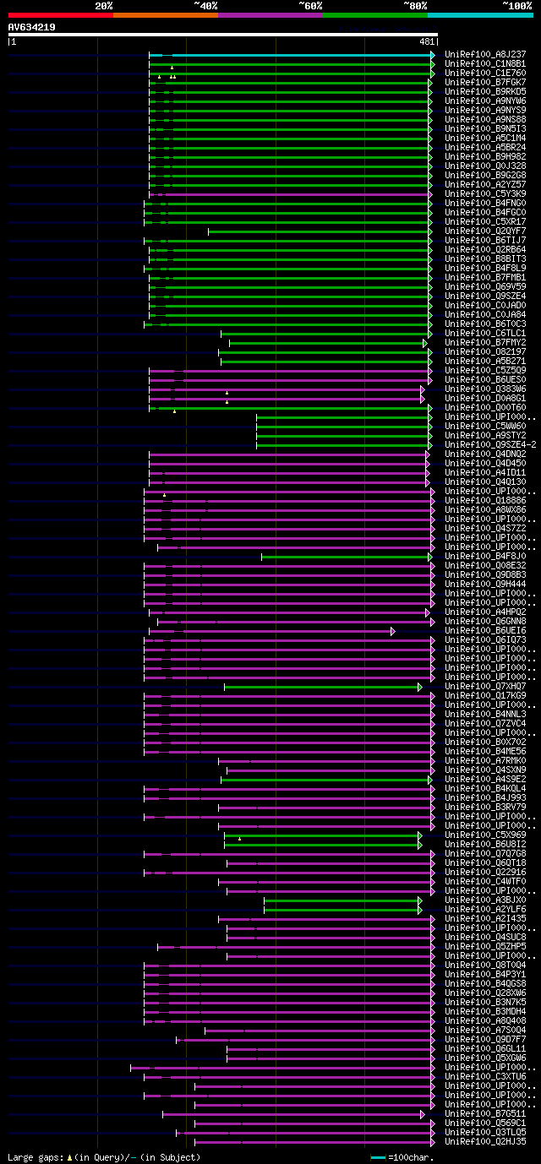Open the UniRef100_Q00T60 label
Image resolution: width=541 pixels, height=1164 pixels.
click(485, 407)
